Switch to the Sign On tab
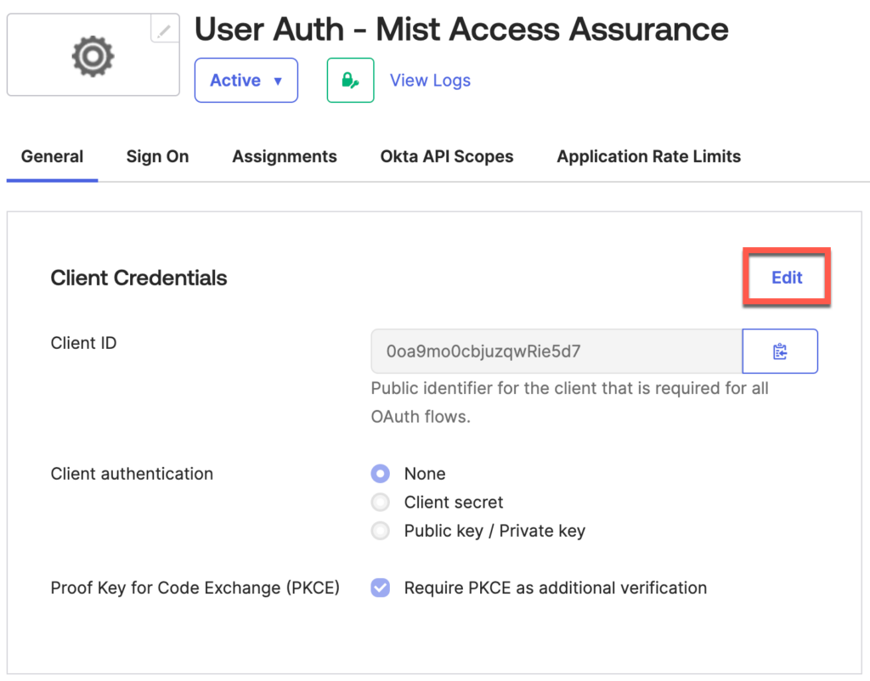 pos(156,156)
